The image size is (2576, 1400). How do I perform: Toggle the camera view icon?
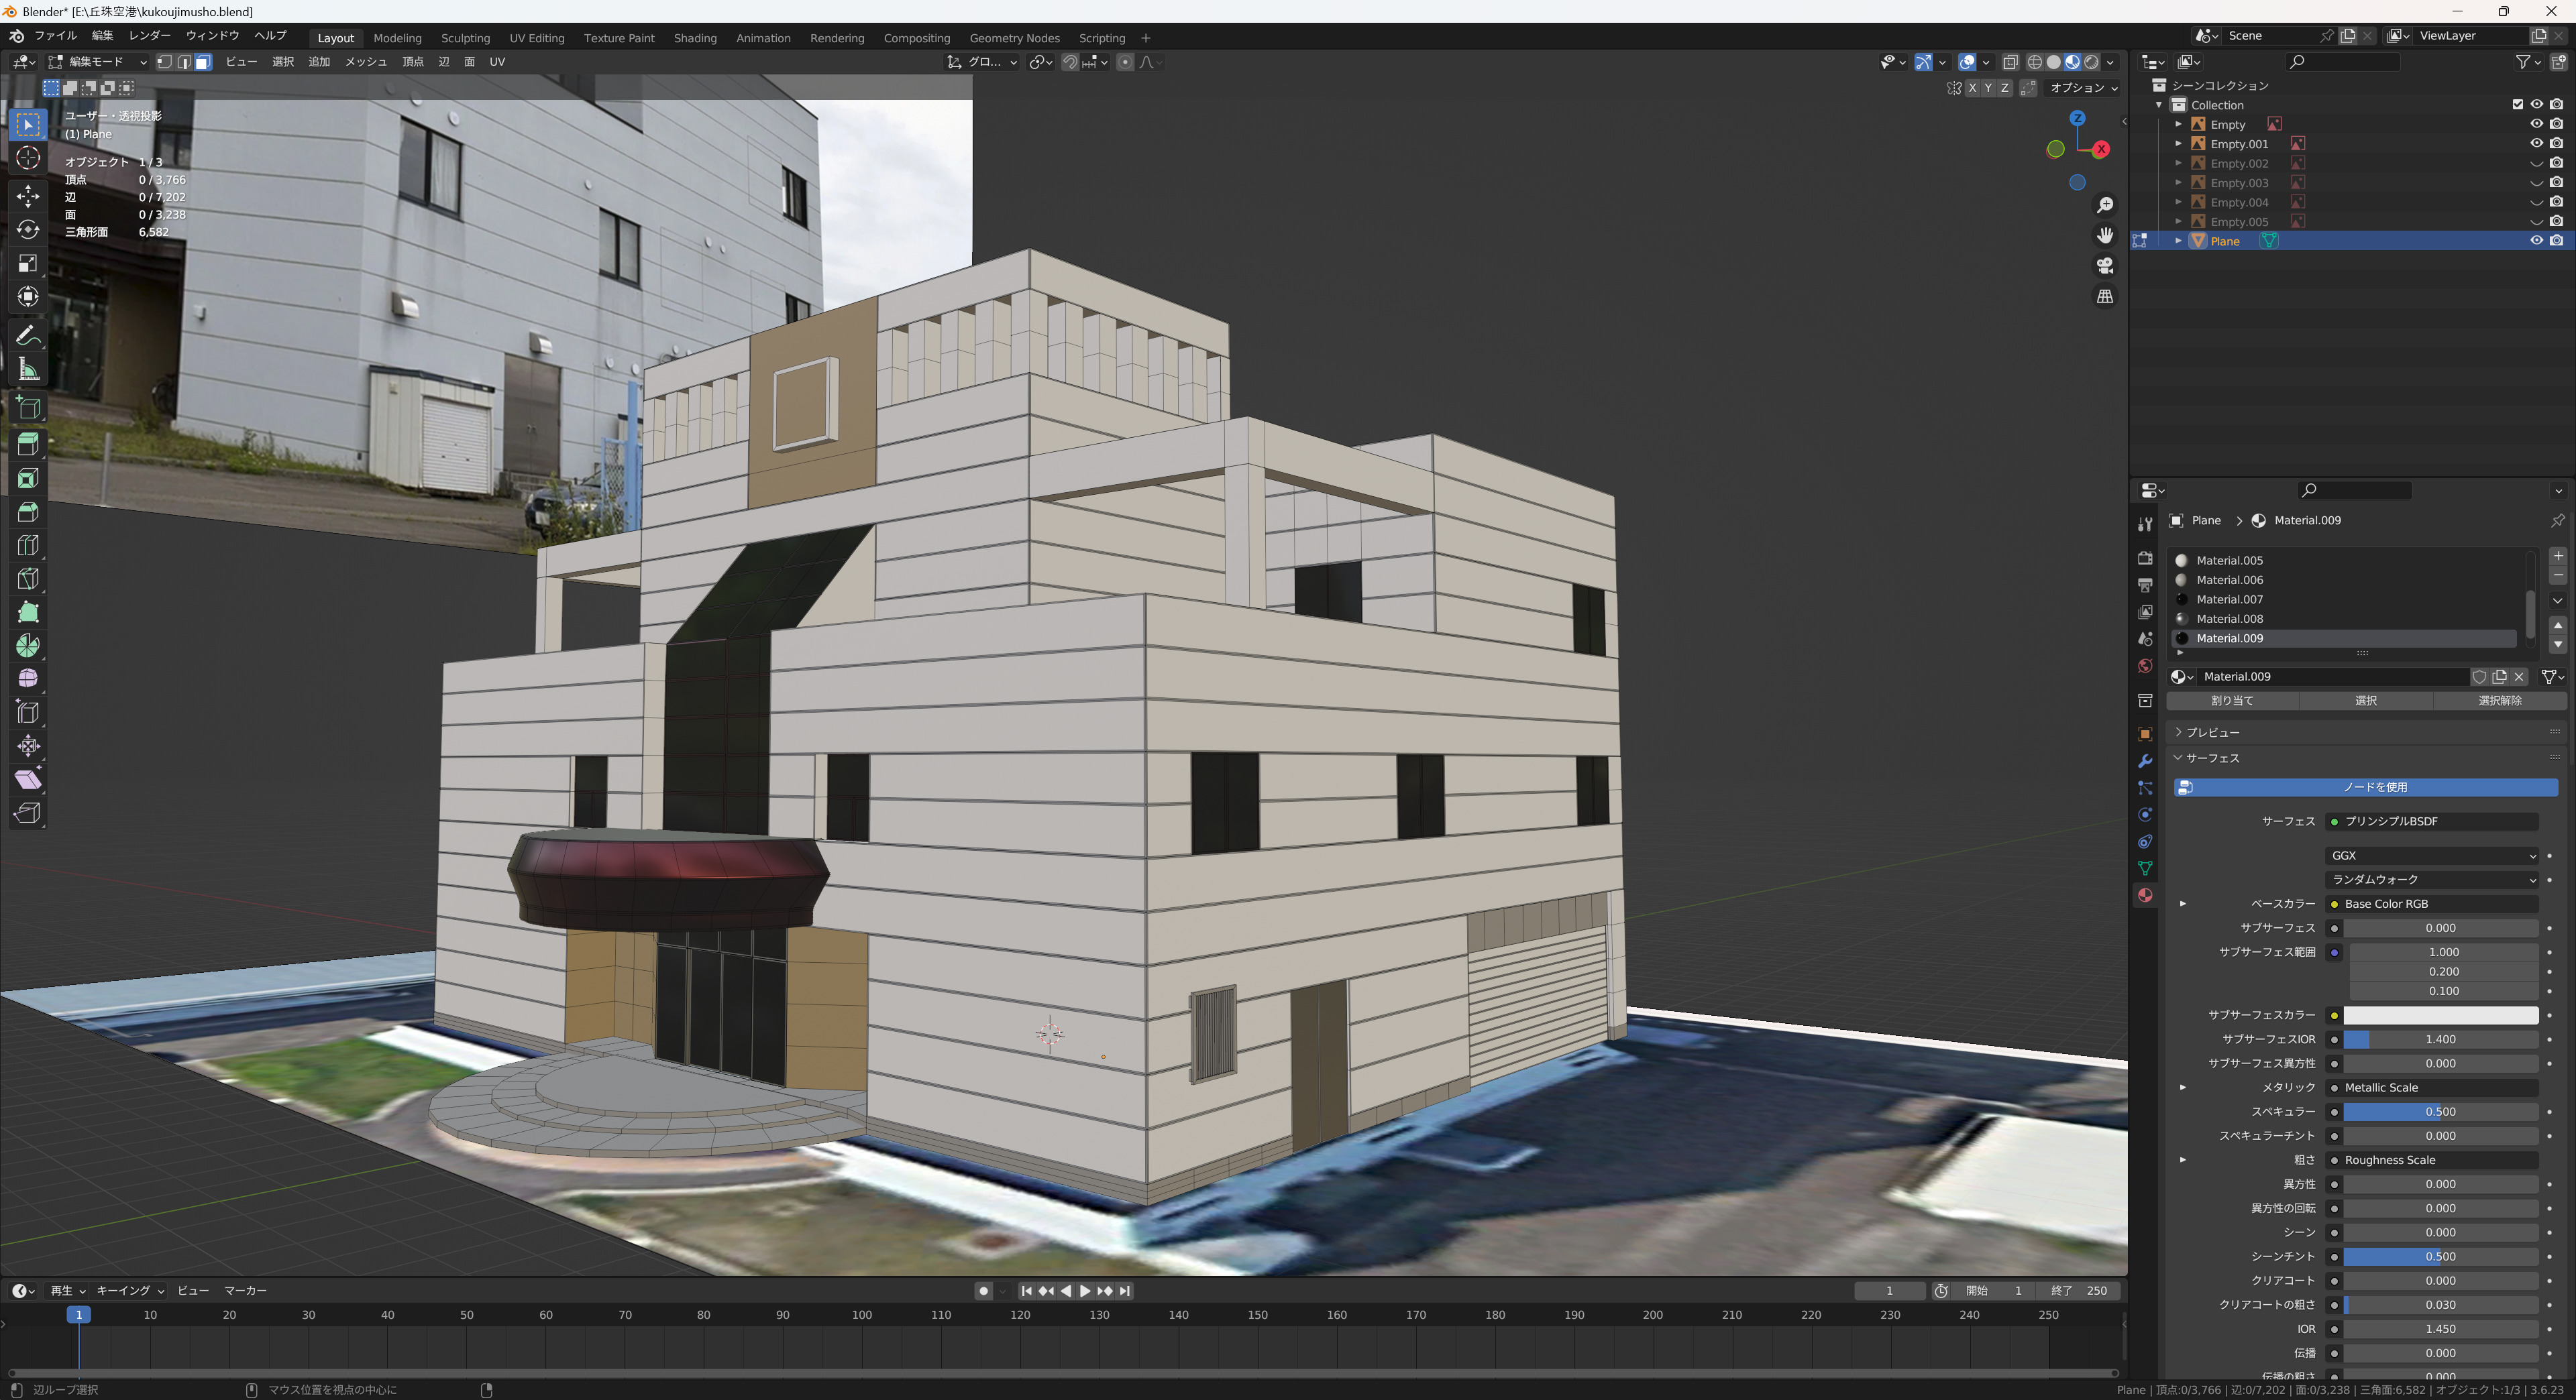click(x=2105, y=266)
